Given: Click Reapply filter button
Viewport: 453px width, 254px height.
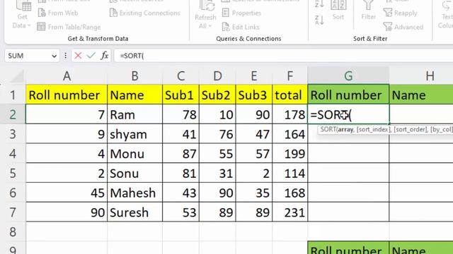Looking at the screenshot, I should click(401, 13).
